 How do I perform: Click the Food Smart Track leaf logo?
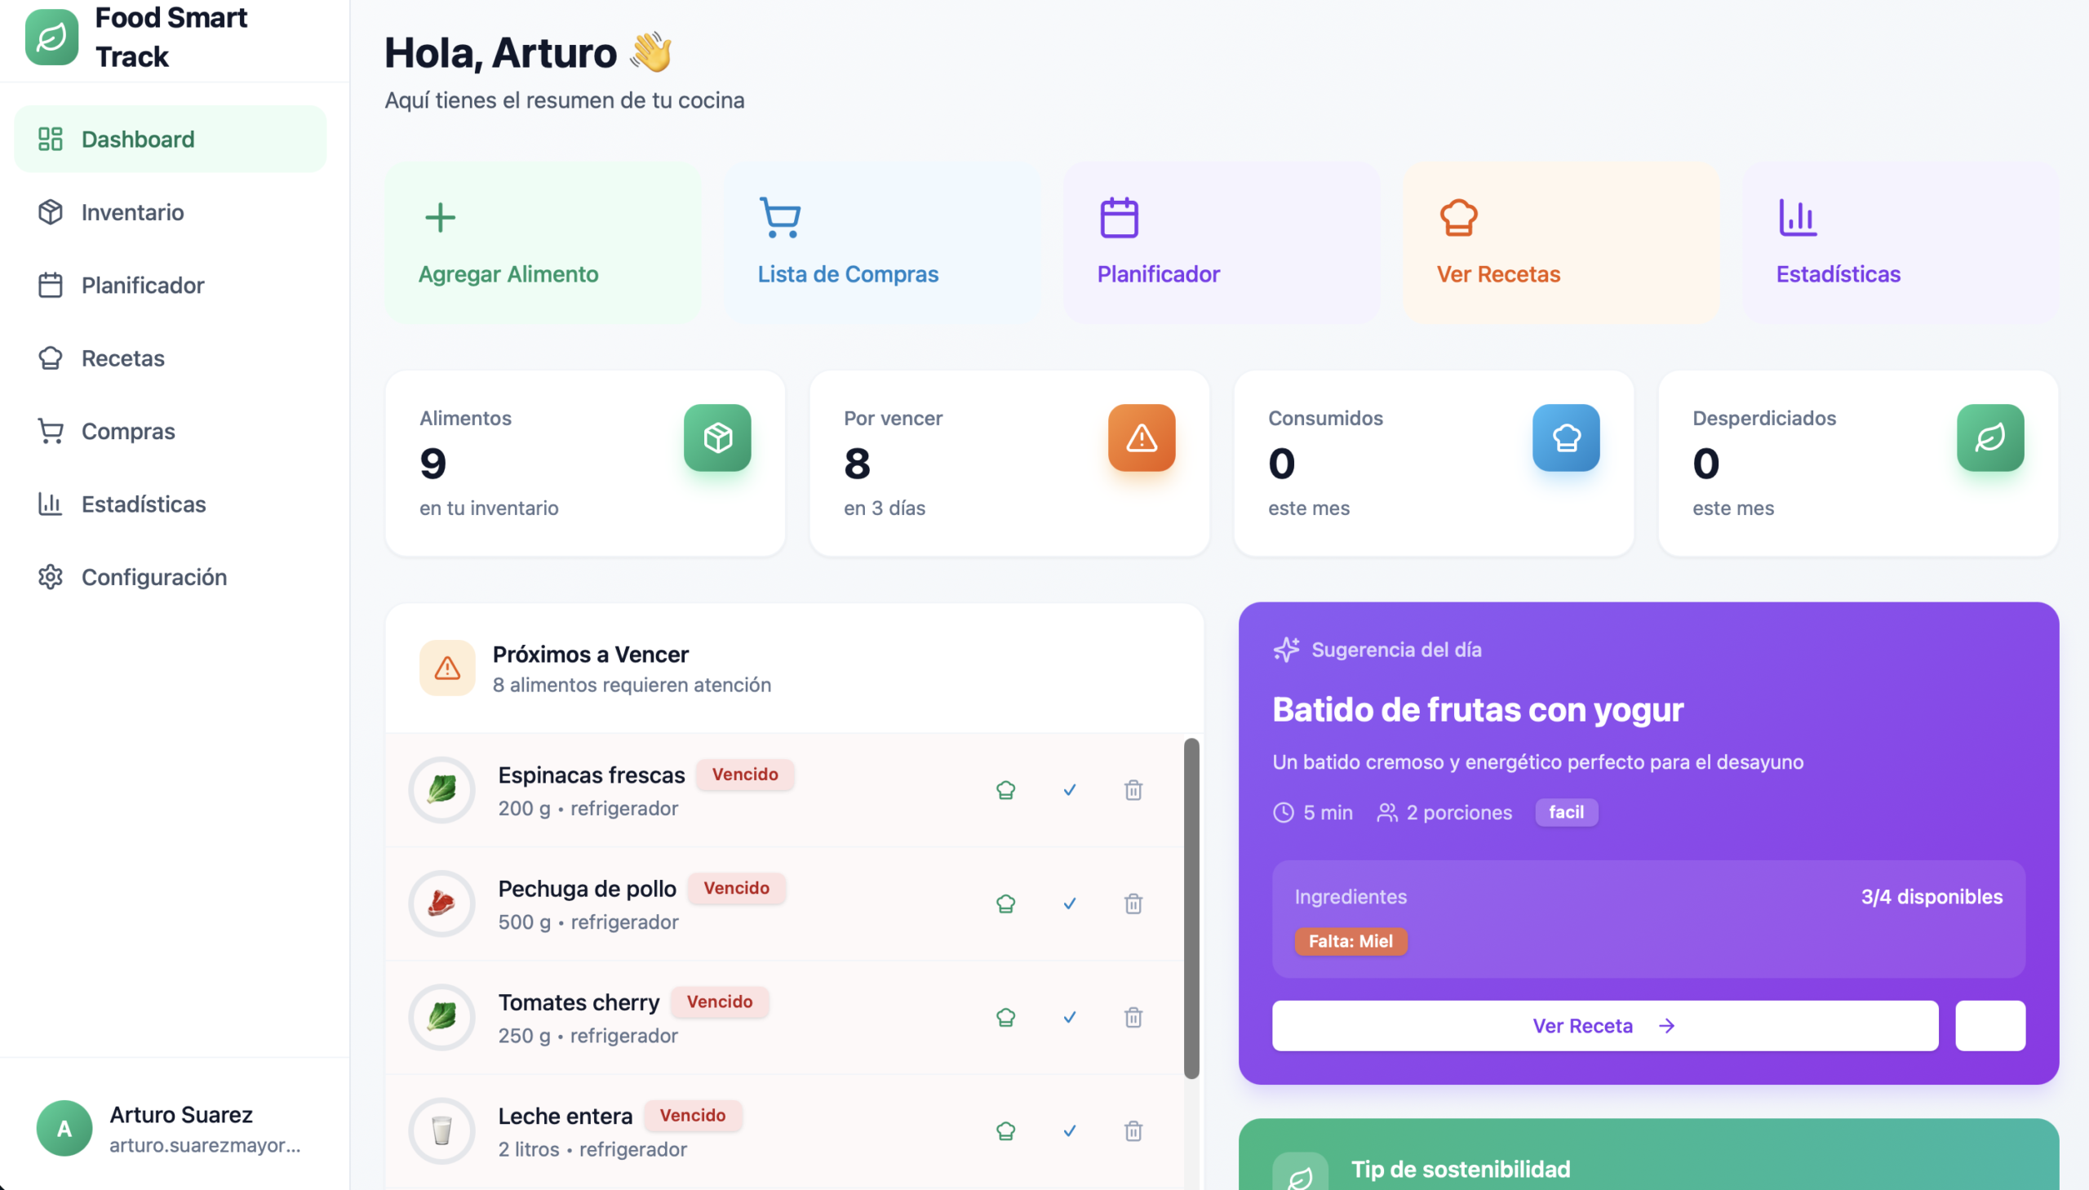point(51,38)
